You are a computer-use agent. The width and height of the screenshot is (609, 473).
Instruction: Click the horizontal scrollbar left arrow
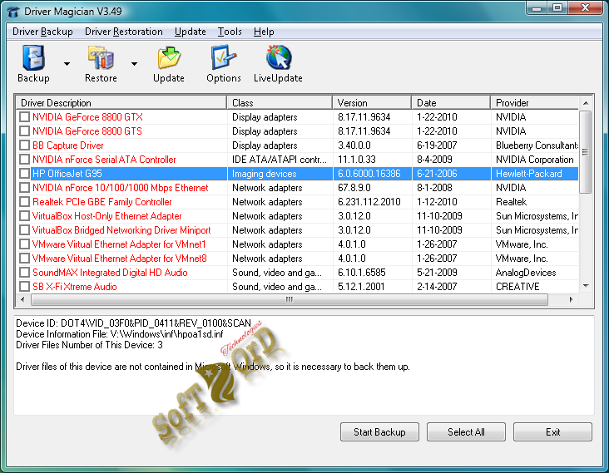coord(22,299)
